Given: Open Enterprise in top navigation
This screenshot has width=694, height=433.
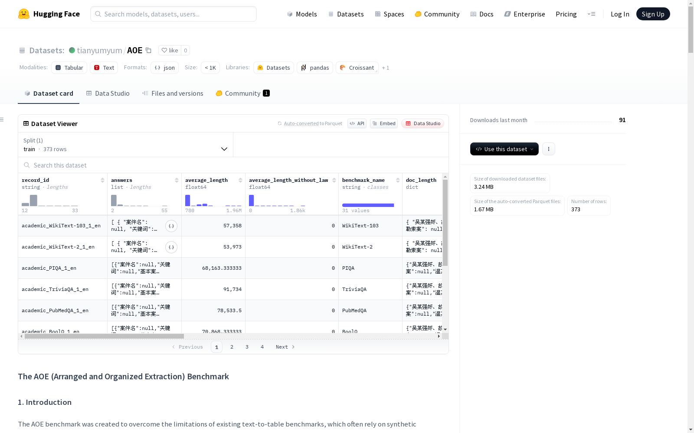Looking at the screenshot, I should click(525, 14).
